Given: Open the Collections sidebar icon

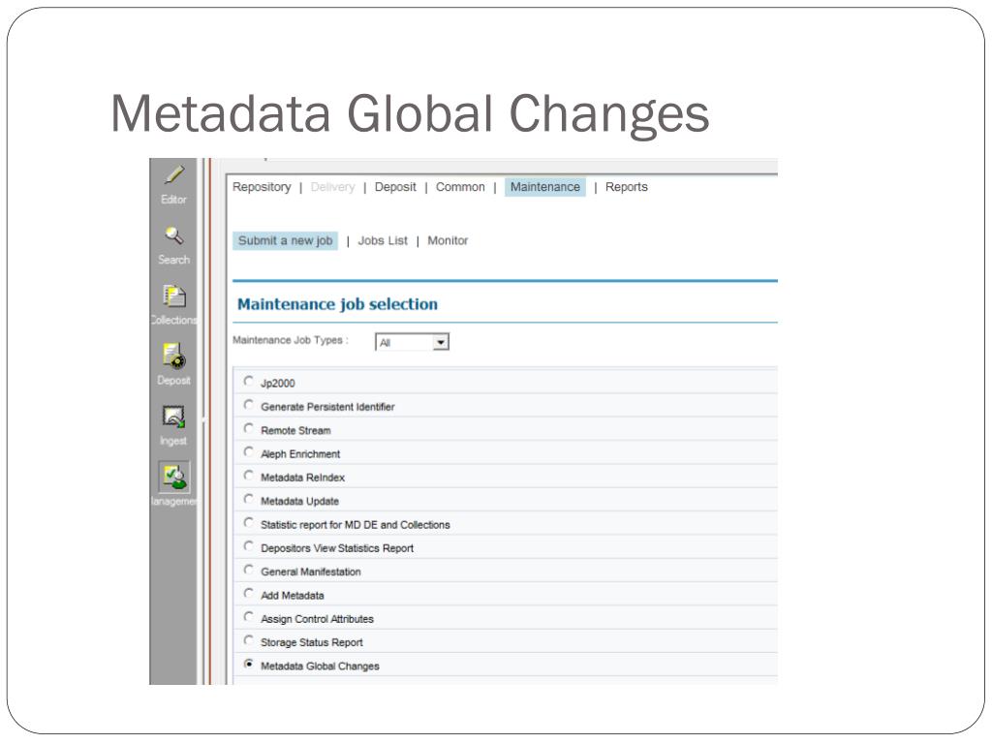Looking at the screenshot, I should [x=174, y=295].
